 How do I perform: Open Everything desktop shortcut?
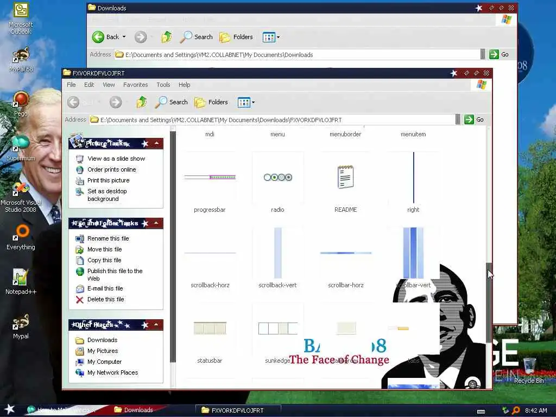(x=21, y=237)
